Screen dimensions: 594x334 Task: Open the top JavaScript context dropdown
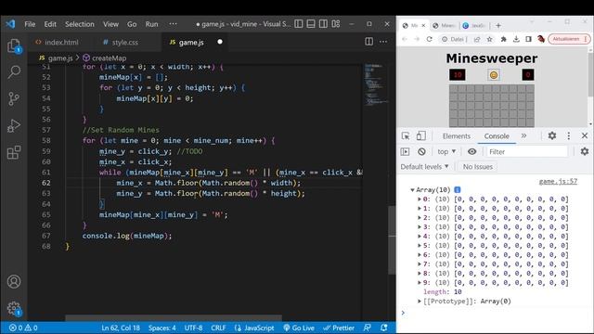[x=446, y=151]
